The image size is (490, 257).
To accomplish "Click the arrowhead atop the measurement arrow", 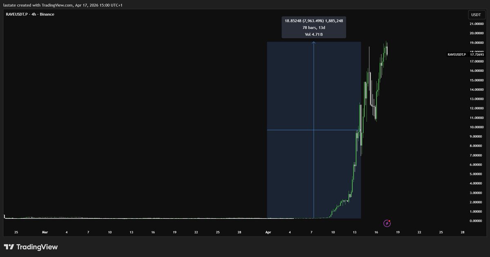I will (x=314, y=42).
